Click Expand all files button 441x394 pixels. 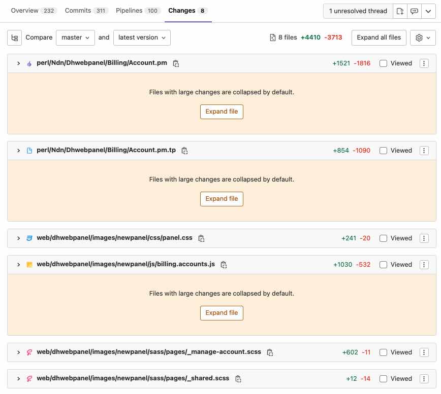point(379,38)
